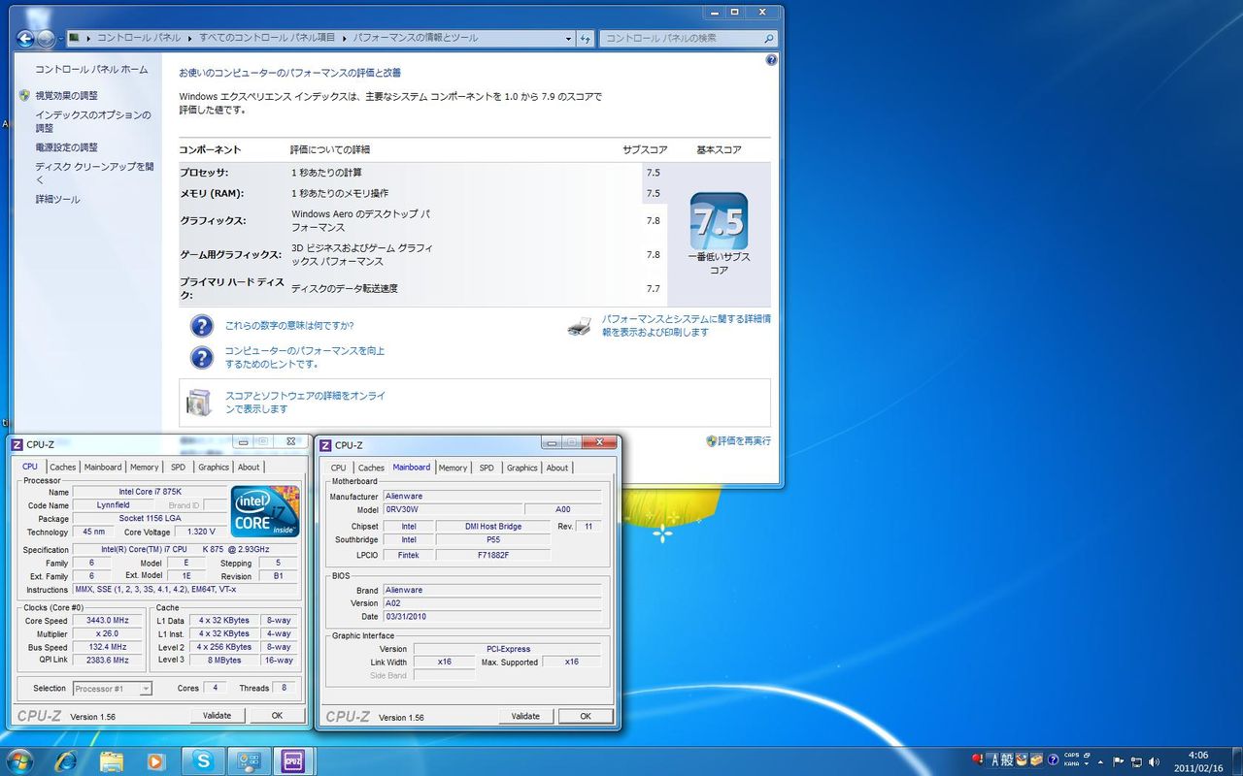Click the コントロール パネル breadcrumb segment
The image size is (1243, 776).
point(139,39)
